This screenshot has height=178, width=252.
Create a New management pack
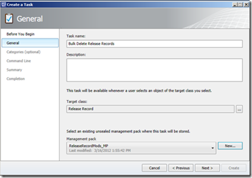pos(230,146)
